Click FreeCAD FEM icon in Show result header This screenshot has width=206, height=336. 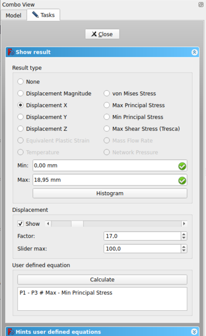click(x=11, y=52)
